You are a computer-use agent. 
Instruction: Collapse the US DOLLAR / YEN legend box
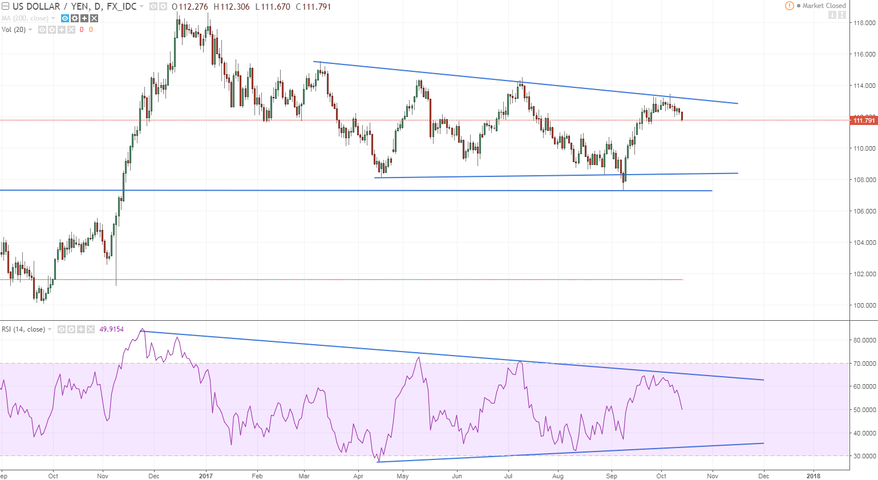coord(5,6)
